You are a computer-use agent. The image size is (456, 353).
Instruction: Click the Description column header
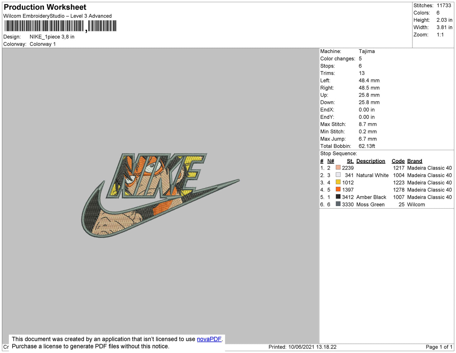point(370,161)
